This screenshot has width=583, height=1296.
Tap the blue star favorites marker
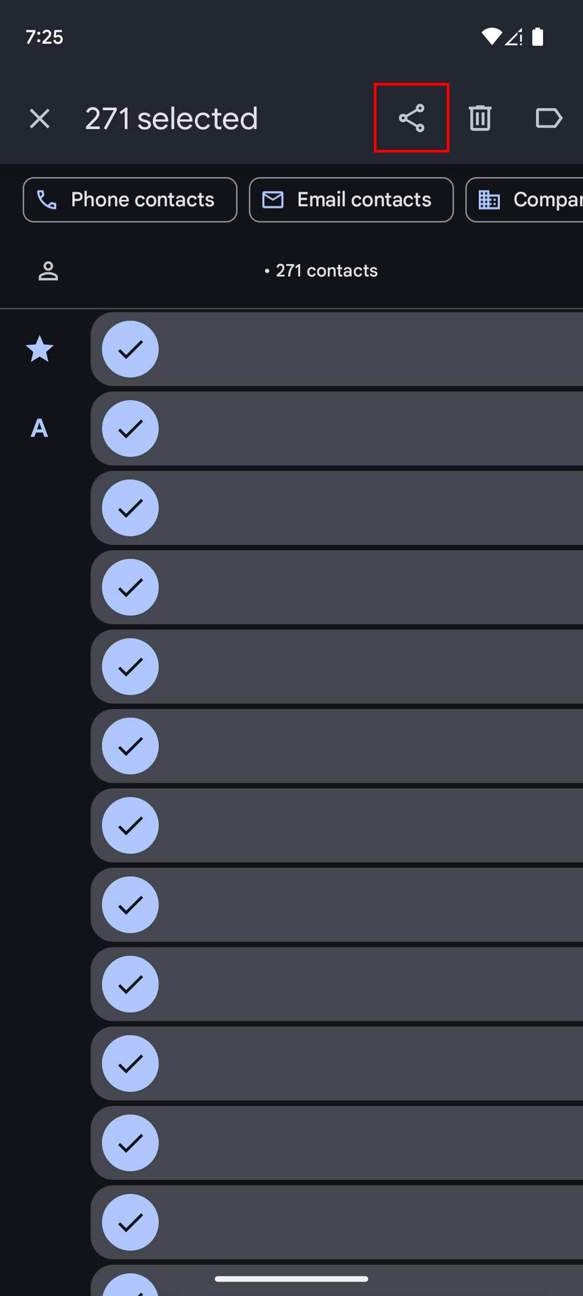[40, 349]
